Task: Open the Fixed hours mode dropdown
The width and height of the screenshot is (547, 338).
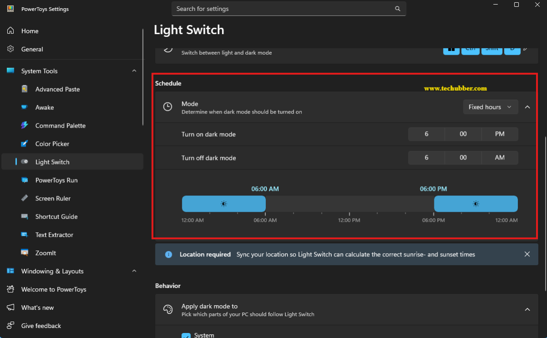Action: click(x=490, y=107)
